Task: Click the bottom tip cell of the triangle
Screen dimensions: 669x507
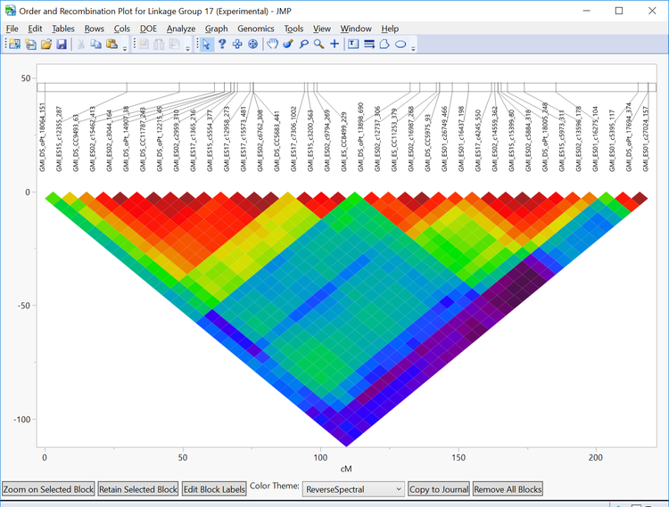Action: point(346,441)
